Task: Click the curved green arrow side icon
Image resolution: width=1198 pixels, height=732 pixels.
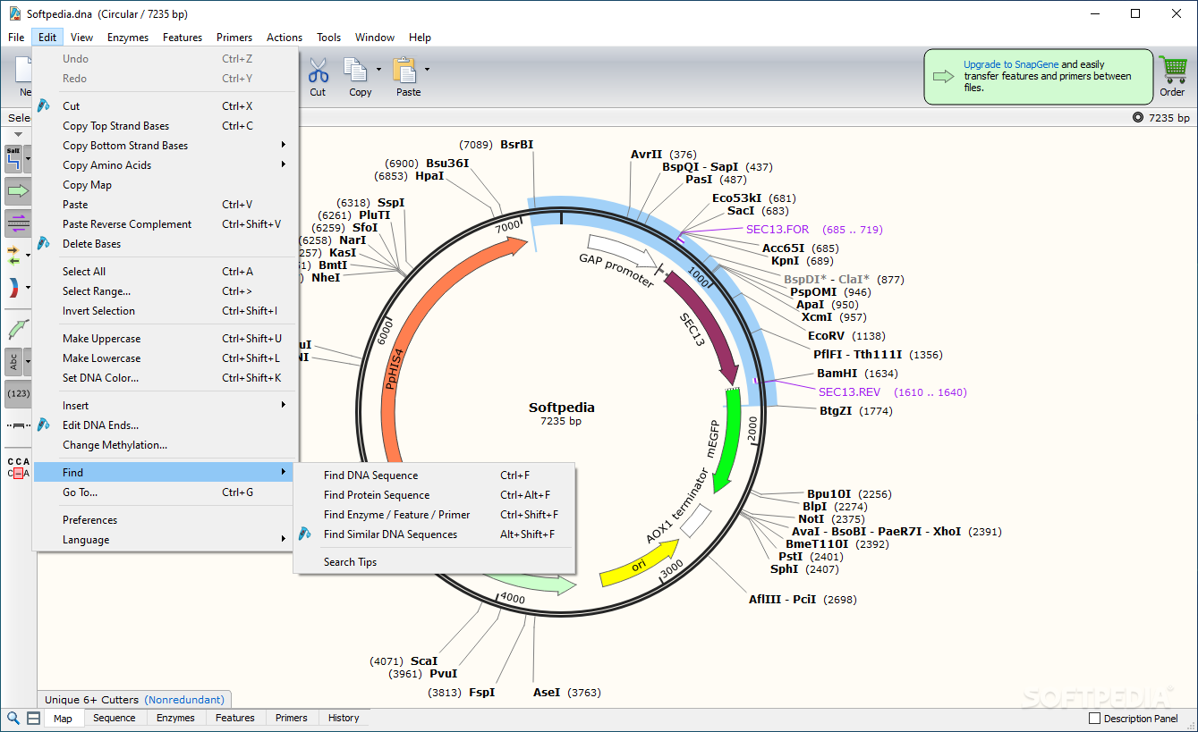Action: [18, 329]
